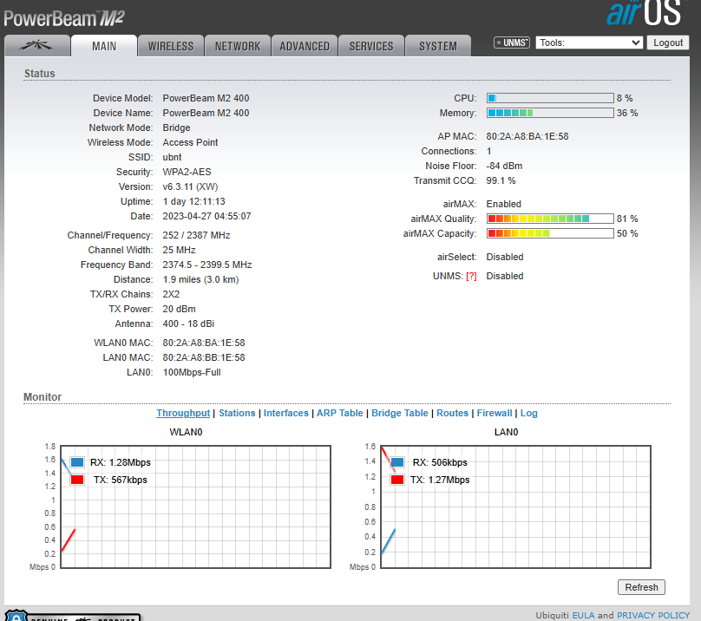Open the Log link
This screenshot has height=621, width=701.
pyautogui.click(x=529, y=413)
